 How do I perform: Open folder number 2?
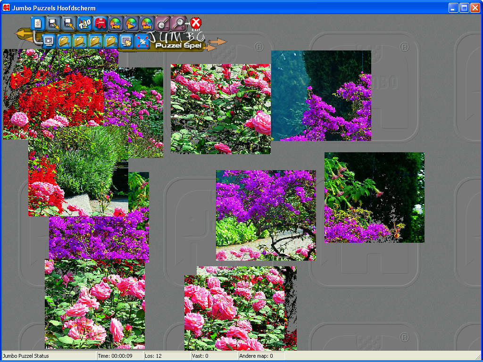pos(80,41)
